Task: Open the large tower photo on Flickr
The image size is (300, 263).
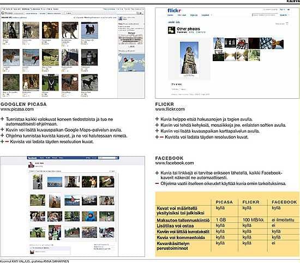Action: [x=189, y=58]
